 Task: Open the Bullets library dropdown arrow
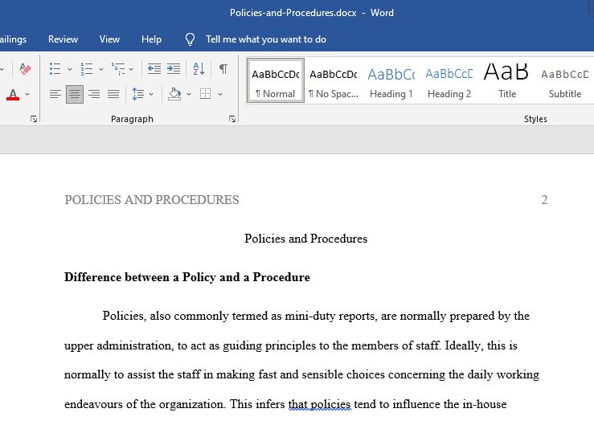tap(70, 69)
